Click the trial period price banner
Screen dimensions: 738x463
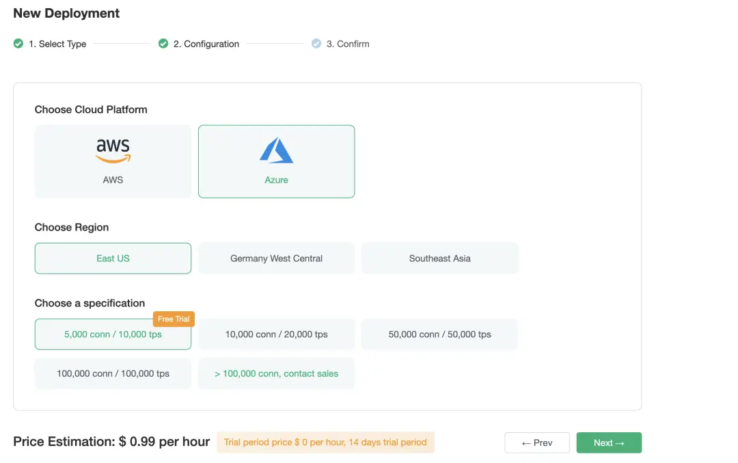click(x=325, y=442)
